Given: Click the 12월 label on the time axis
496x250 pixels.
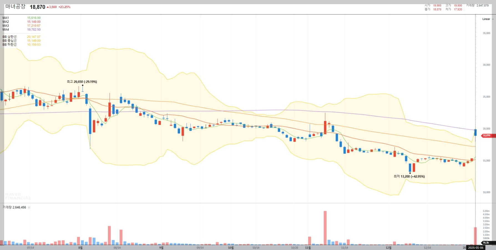Looking at the screenshot, I should (x=389, y=248).
